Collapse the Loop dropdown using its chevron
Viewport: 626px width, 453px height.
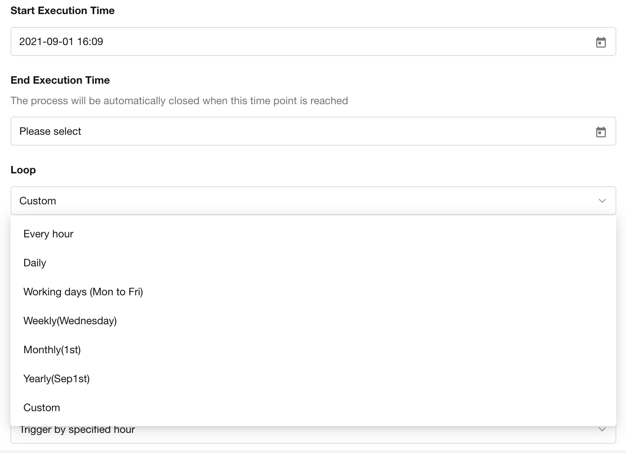[602, 201]
